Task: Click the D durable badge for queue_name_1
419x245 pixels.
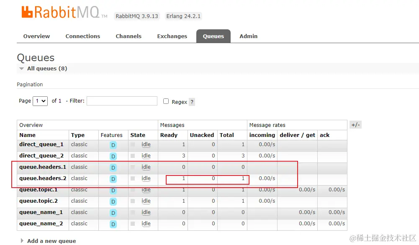Action: tap(113, 213)
